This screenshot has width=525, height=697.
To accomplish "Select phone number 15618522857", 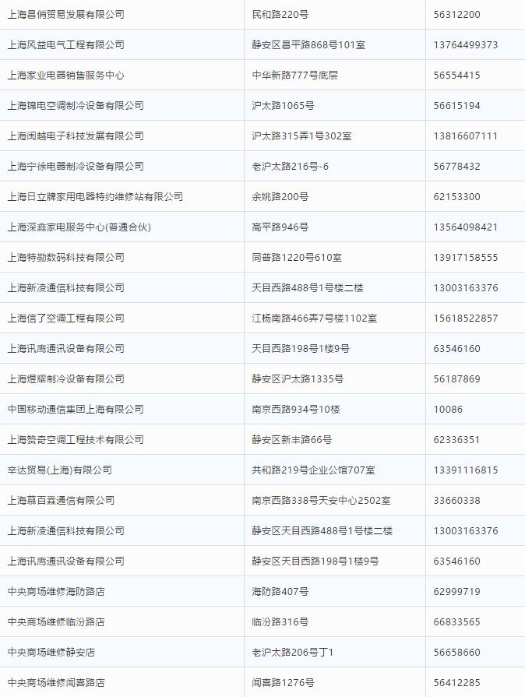I will (x=466, y=319).
